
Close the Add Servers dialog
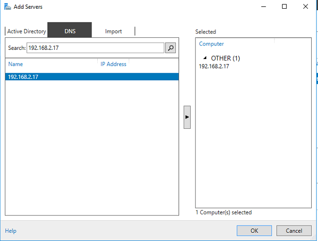point(305,6)
